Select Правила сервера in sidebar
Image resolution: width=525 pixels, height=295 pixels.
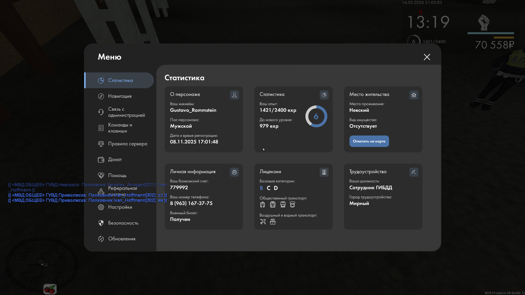tap(127, 144)
